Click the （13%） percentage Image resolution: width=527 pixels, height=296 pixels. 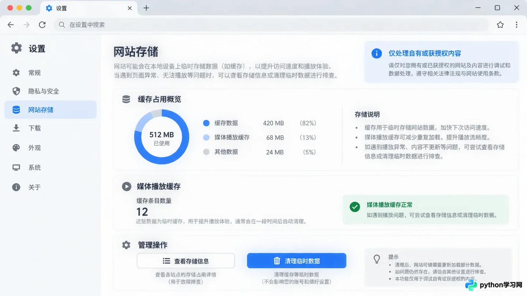[308, 138]
